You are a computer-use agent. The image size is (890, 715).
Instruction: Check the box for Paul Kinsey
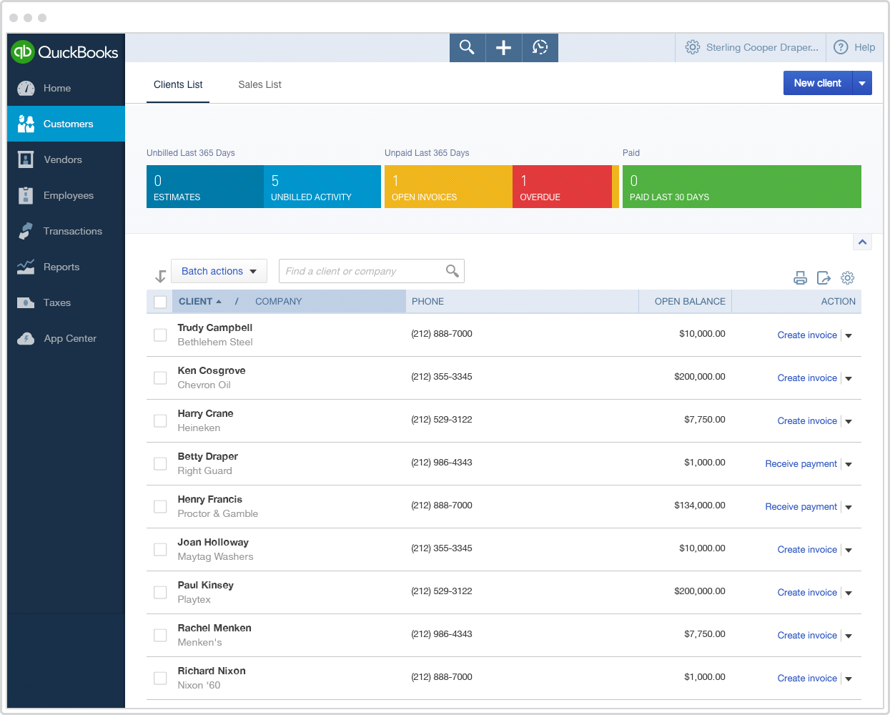tap(160, 592)
